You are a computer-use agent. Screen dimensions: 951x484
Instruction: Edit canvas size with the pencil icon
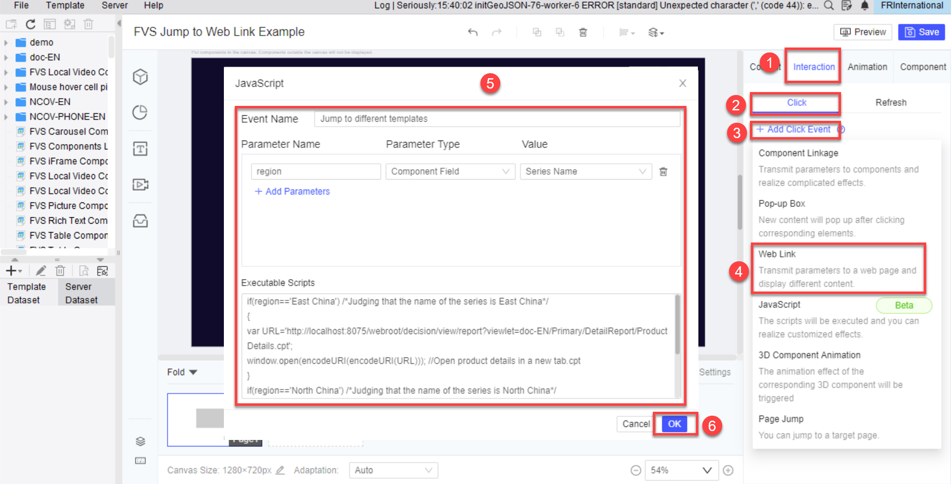pos(280,470)
